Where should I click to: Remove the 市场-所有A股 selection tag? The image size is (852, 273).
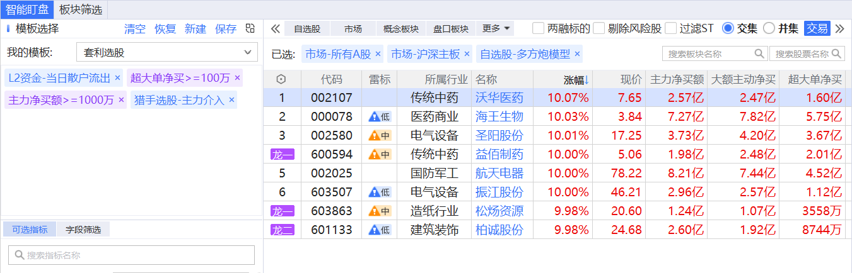coord(378,54)
